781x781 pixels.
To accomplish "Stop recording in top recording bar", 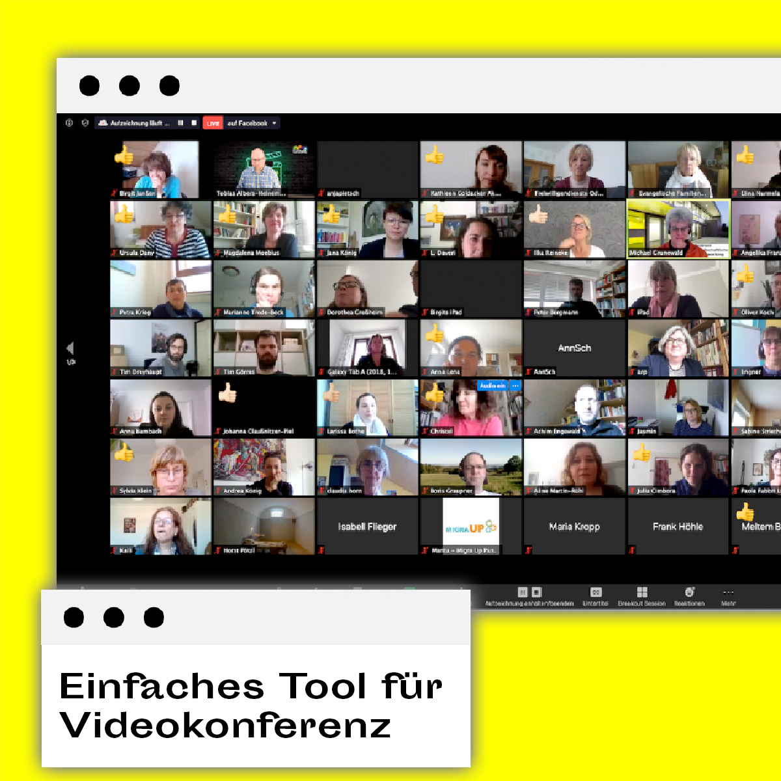I will (x=193, y=123).
